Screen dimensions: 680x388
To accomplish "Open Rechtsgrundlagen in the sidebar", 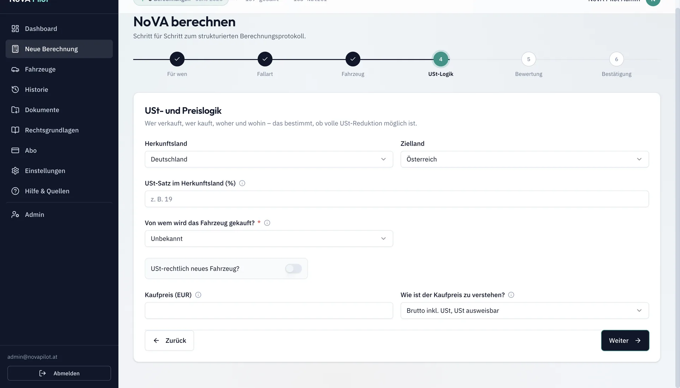I will pos(59,130).
